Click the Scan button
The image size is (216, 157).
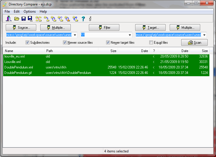pos(194,43)
